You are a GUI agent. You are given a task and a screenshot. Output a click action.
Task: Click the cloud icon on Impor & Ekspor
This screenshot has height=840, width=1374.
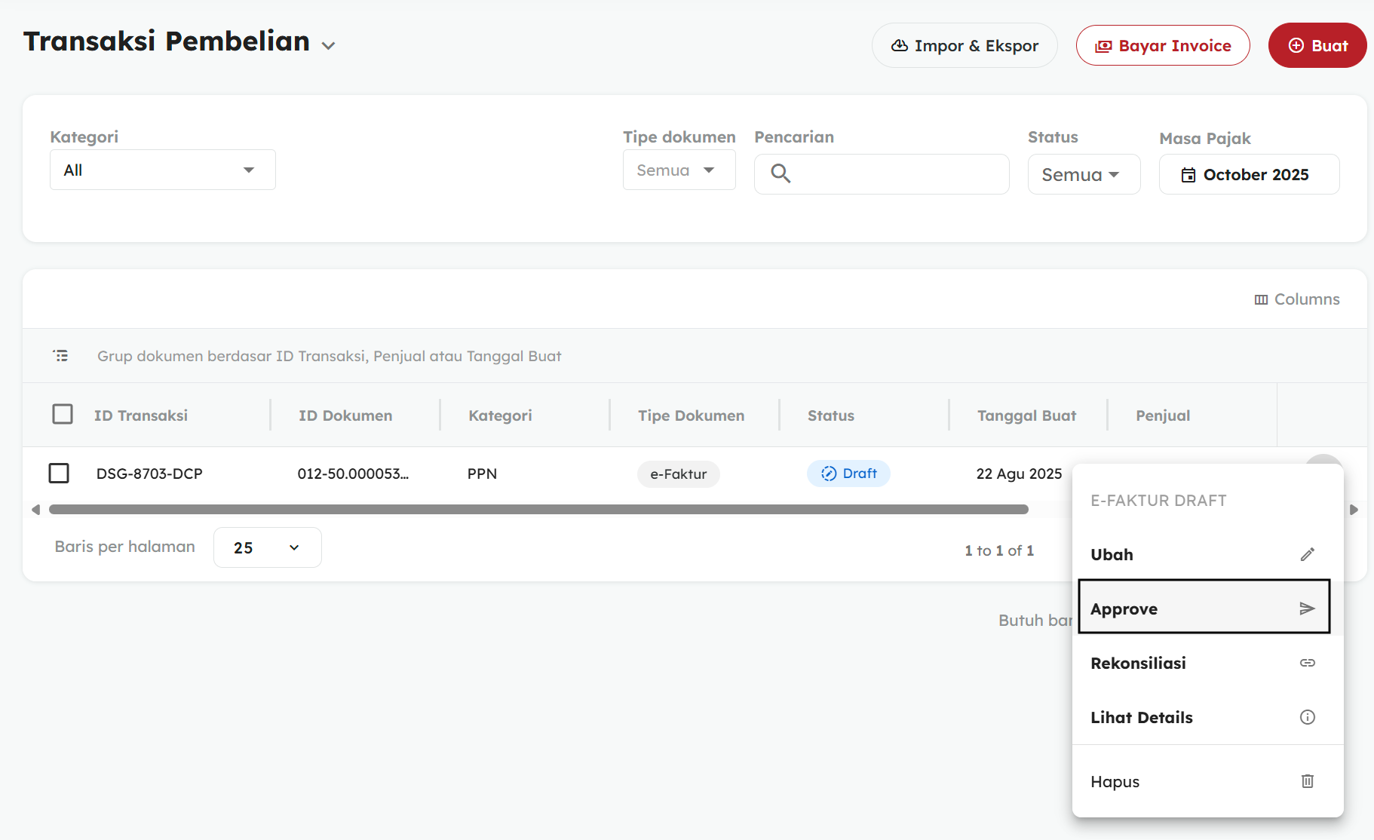click(x=900, y=45)
